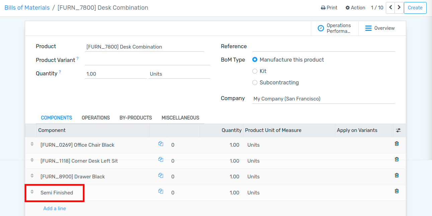Click Corner Desk Left Sit Units cell
The width and height of the screenshot is (432, 216).
253,161
